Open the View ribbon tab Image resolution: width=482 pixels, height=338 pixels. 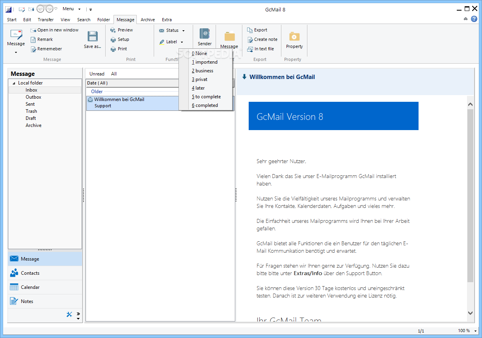click(65, 20)
